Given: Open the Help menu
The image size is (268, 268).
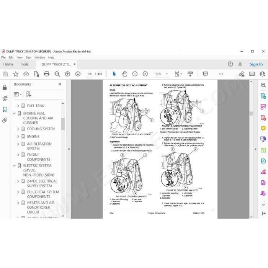Looking at the screenshot, I should (51, 57).
